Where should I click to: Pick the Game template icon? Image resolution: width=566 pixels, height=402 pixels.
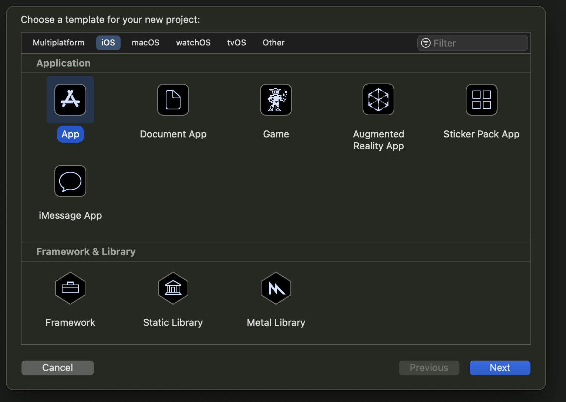276,100
